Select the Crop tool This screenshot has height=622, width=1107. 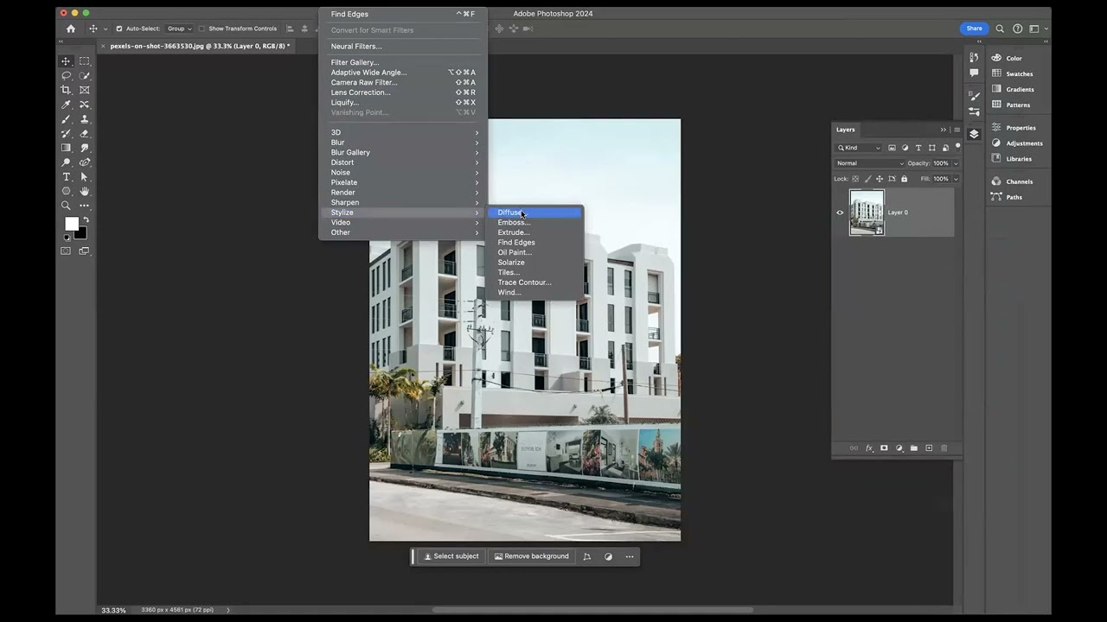66,90
